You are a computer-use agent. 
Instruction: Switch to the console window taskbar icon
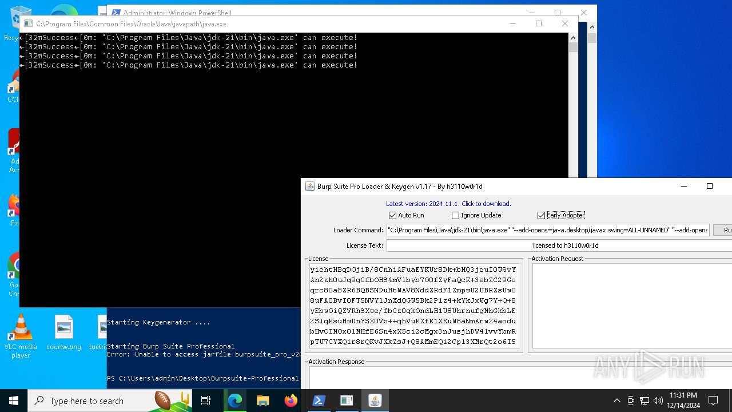click(x=347, y=401)
